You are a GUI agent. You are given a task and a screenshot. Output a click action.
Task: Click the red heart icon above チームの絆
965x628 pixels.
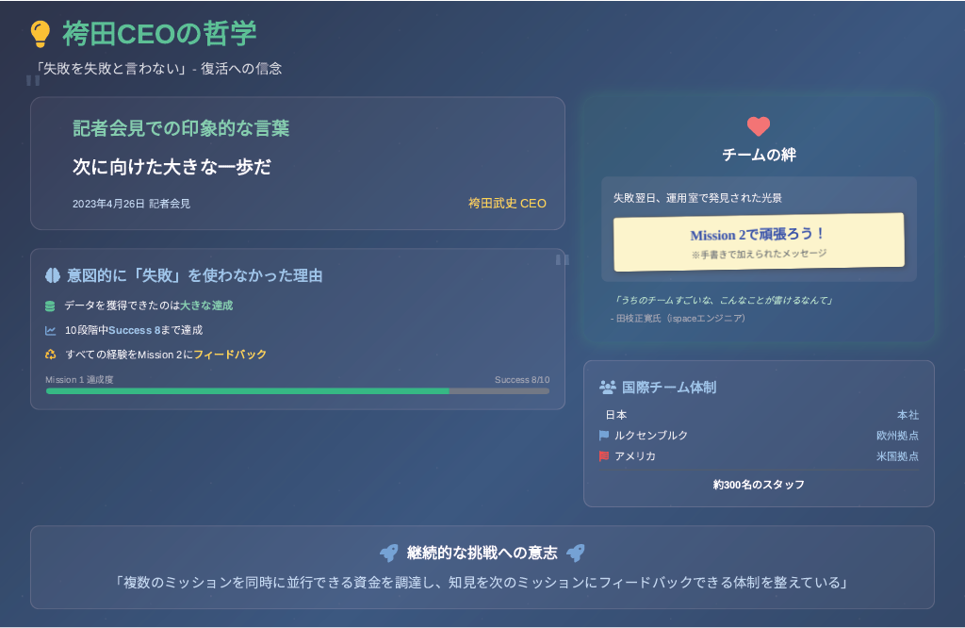(x=759, y=126)
